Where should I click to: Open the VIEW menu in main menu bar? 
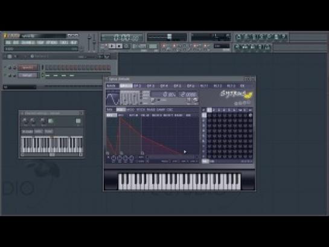[x=40, y=42]
